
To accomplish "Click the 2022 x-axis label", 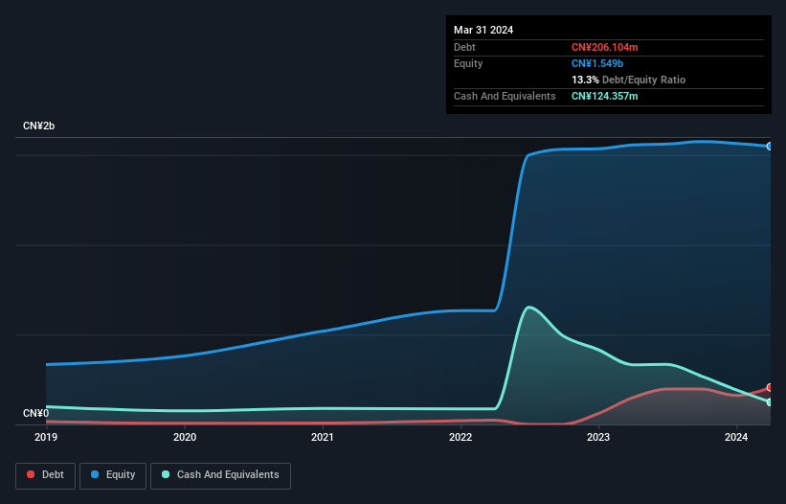I will click(x=460, y=437).
